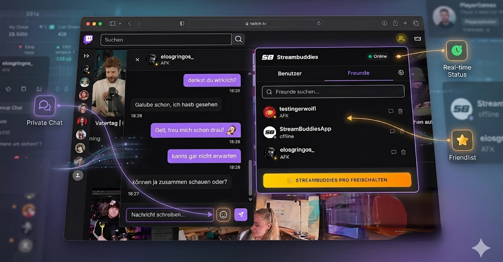
Task: Go back in Safari
Action: [x=129, y=24]
